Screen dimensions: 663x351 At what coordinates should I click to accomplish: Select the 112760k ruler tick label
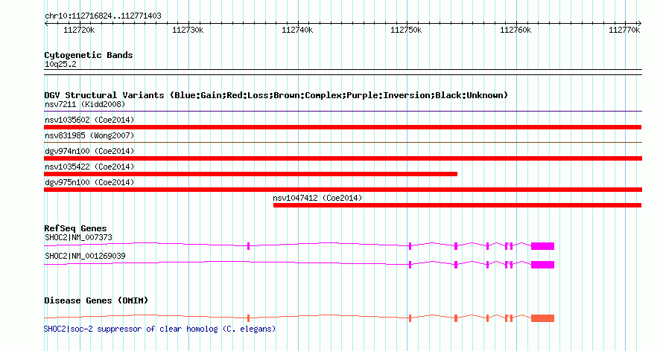[x=516, y=30]
